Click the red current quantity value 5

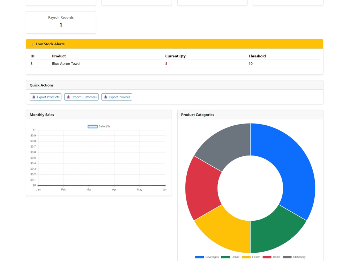tap(166, 63)
